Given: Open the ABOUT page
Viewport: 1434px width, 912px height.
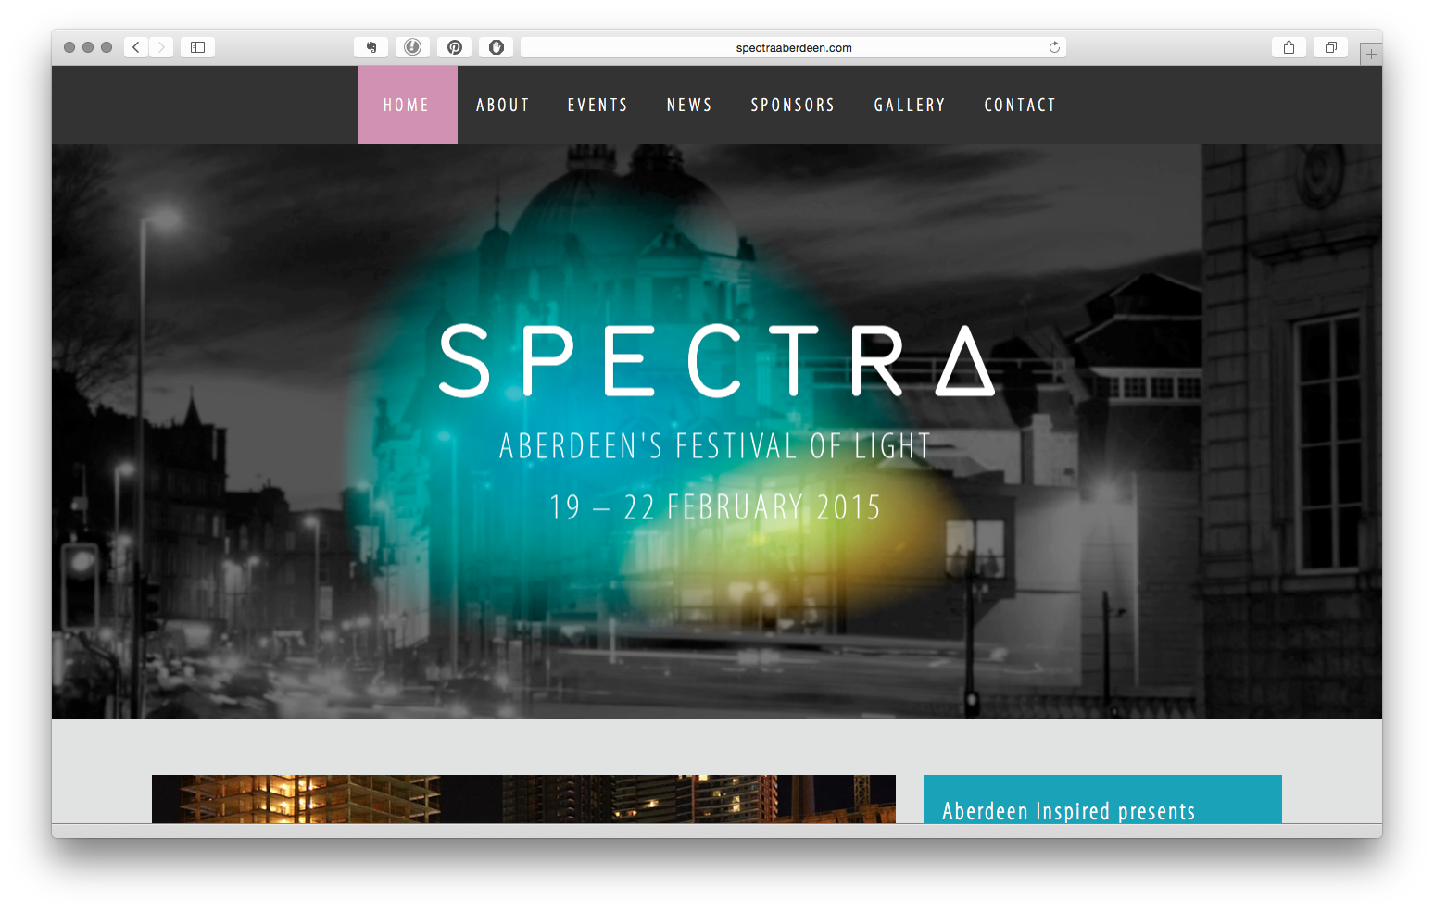Looking at the screenshot, I should pyautogui.click(x=503, y=106).
